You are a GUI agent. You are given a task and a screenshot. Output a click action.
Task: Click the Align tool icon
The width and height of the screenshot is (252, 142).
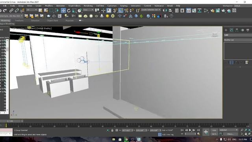[170, 11]
